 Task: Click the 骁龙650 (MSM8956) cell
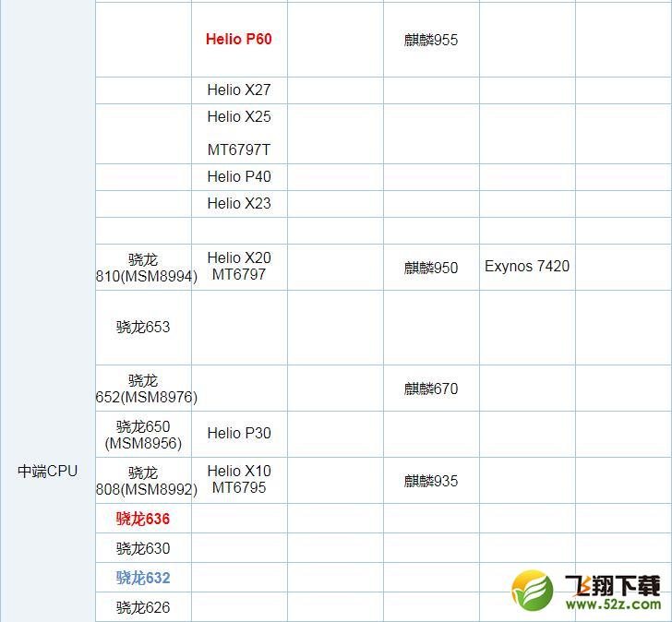click(x=143, y=435)
